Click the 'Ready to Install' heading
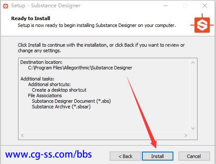Viewport: 216px width, 164px height. coord(31,18)
